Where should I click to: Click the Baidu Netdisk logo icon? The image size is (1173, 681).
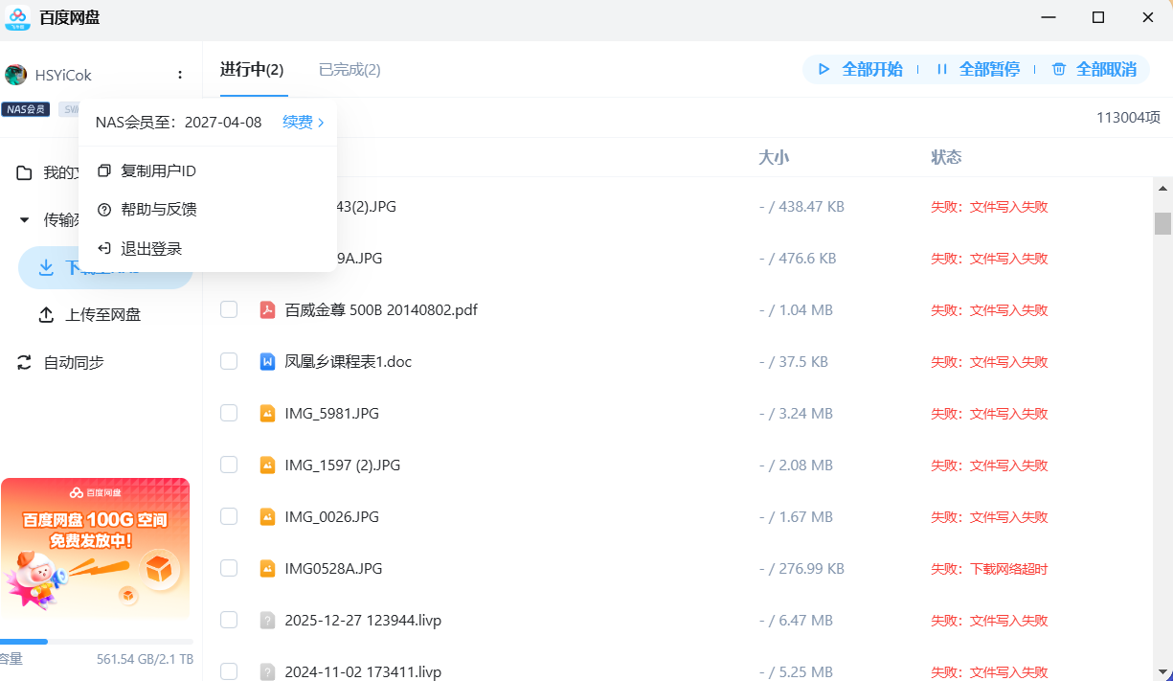17,17
